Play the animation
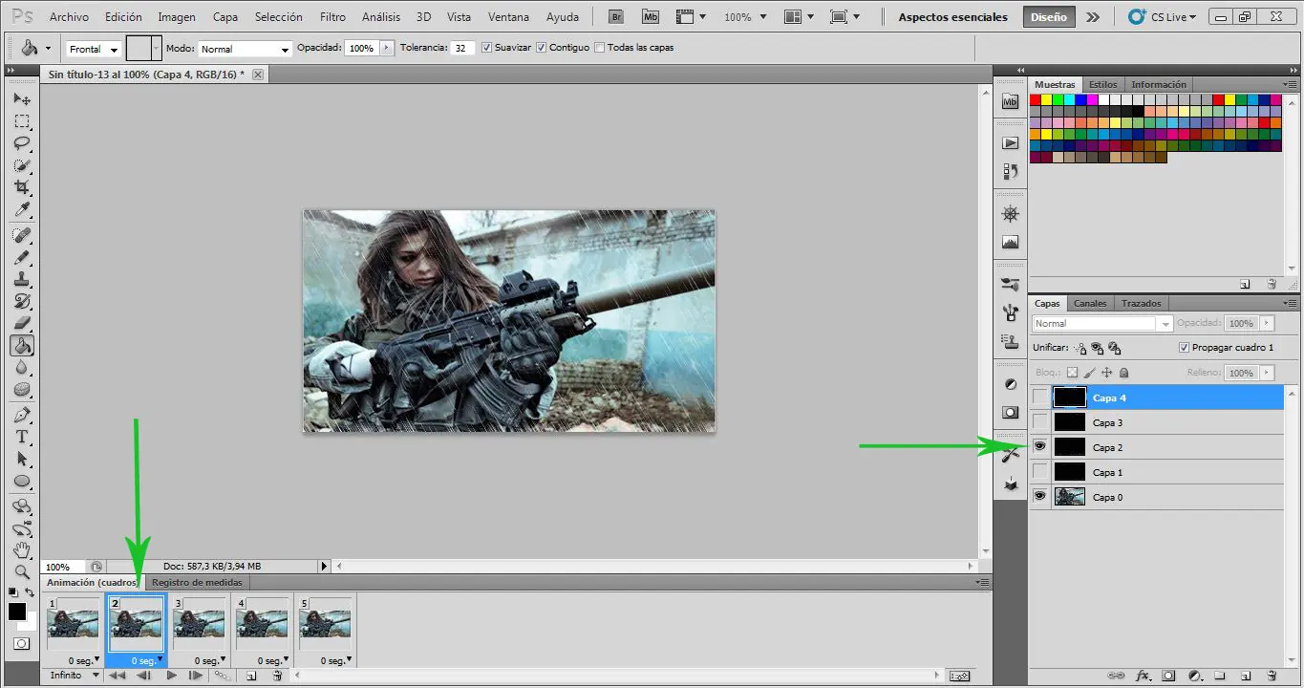 click(171, 676)
